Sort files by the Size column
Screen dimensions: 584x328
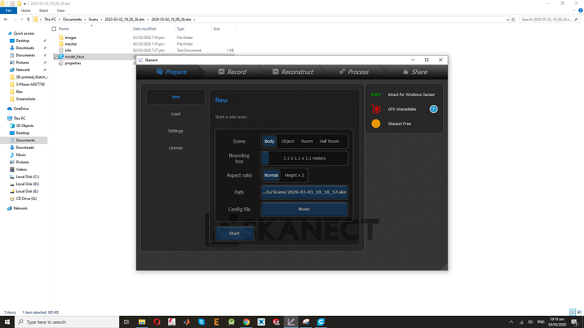217,29
